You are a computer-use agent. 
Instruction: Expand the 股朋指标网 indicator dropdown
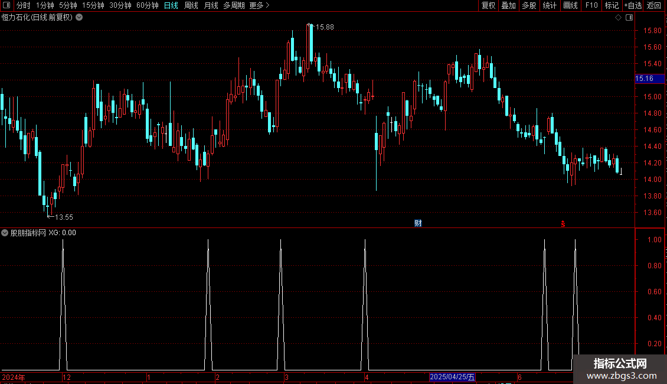pyautogui.click(x=5, y=233)
